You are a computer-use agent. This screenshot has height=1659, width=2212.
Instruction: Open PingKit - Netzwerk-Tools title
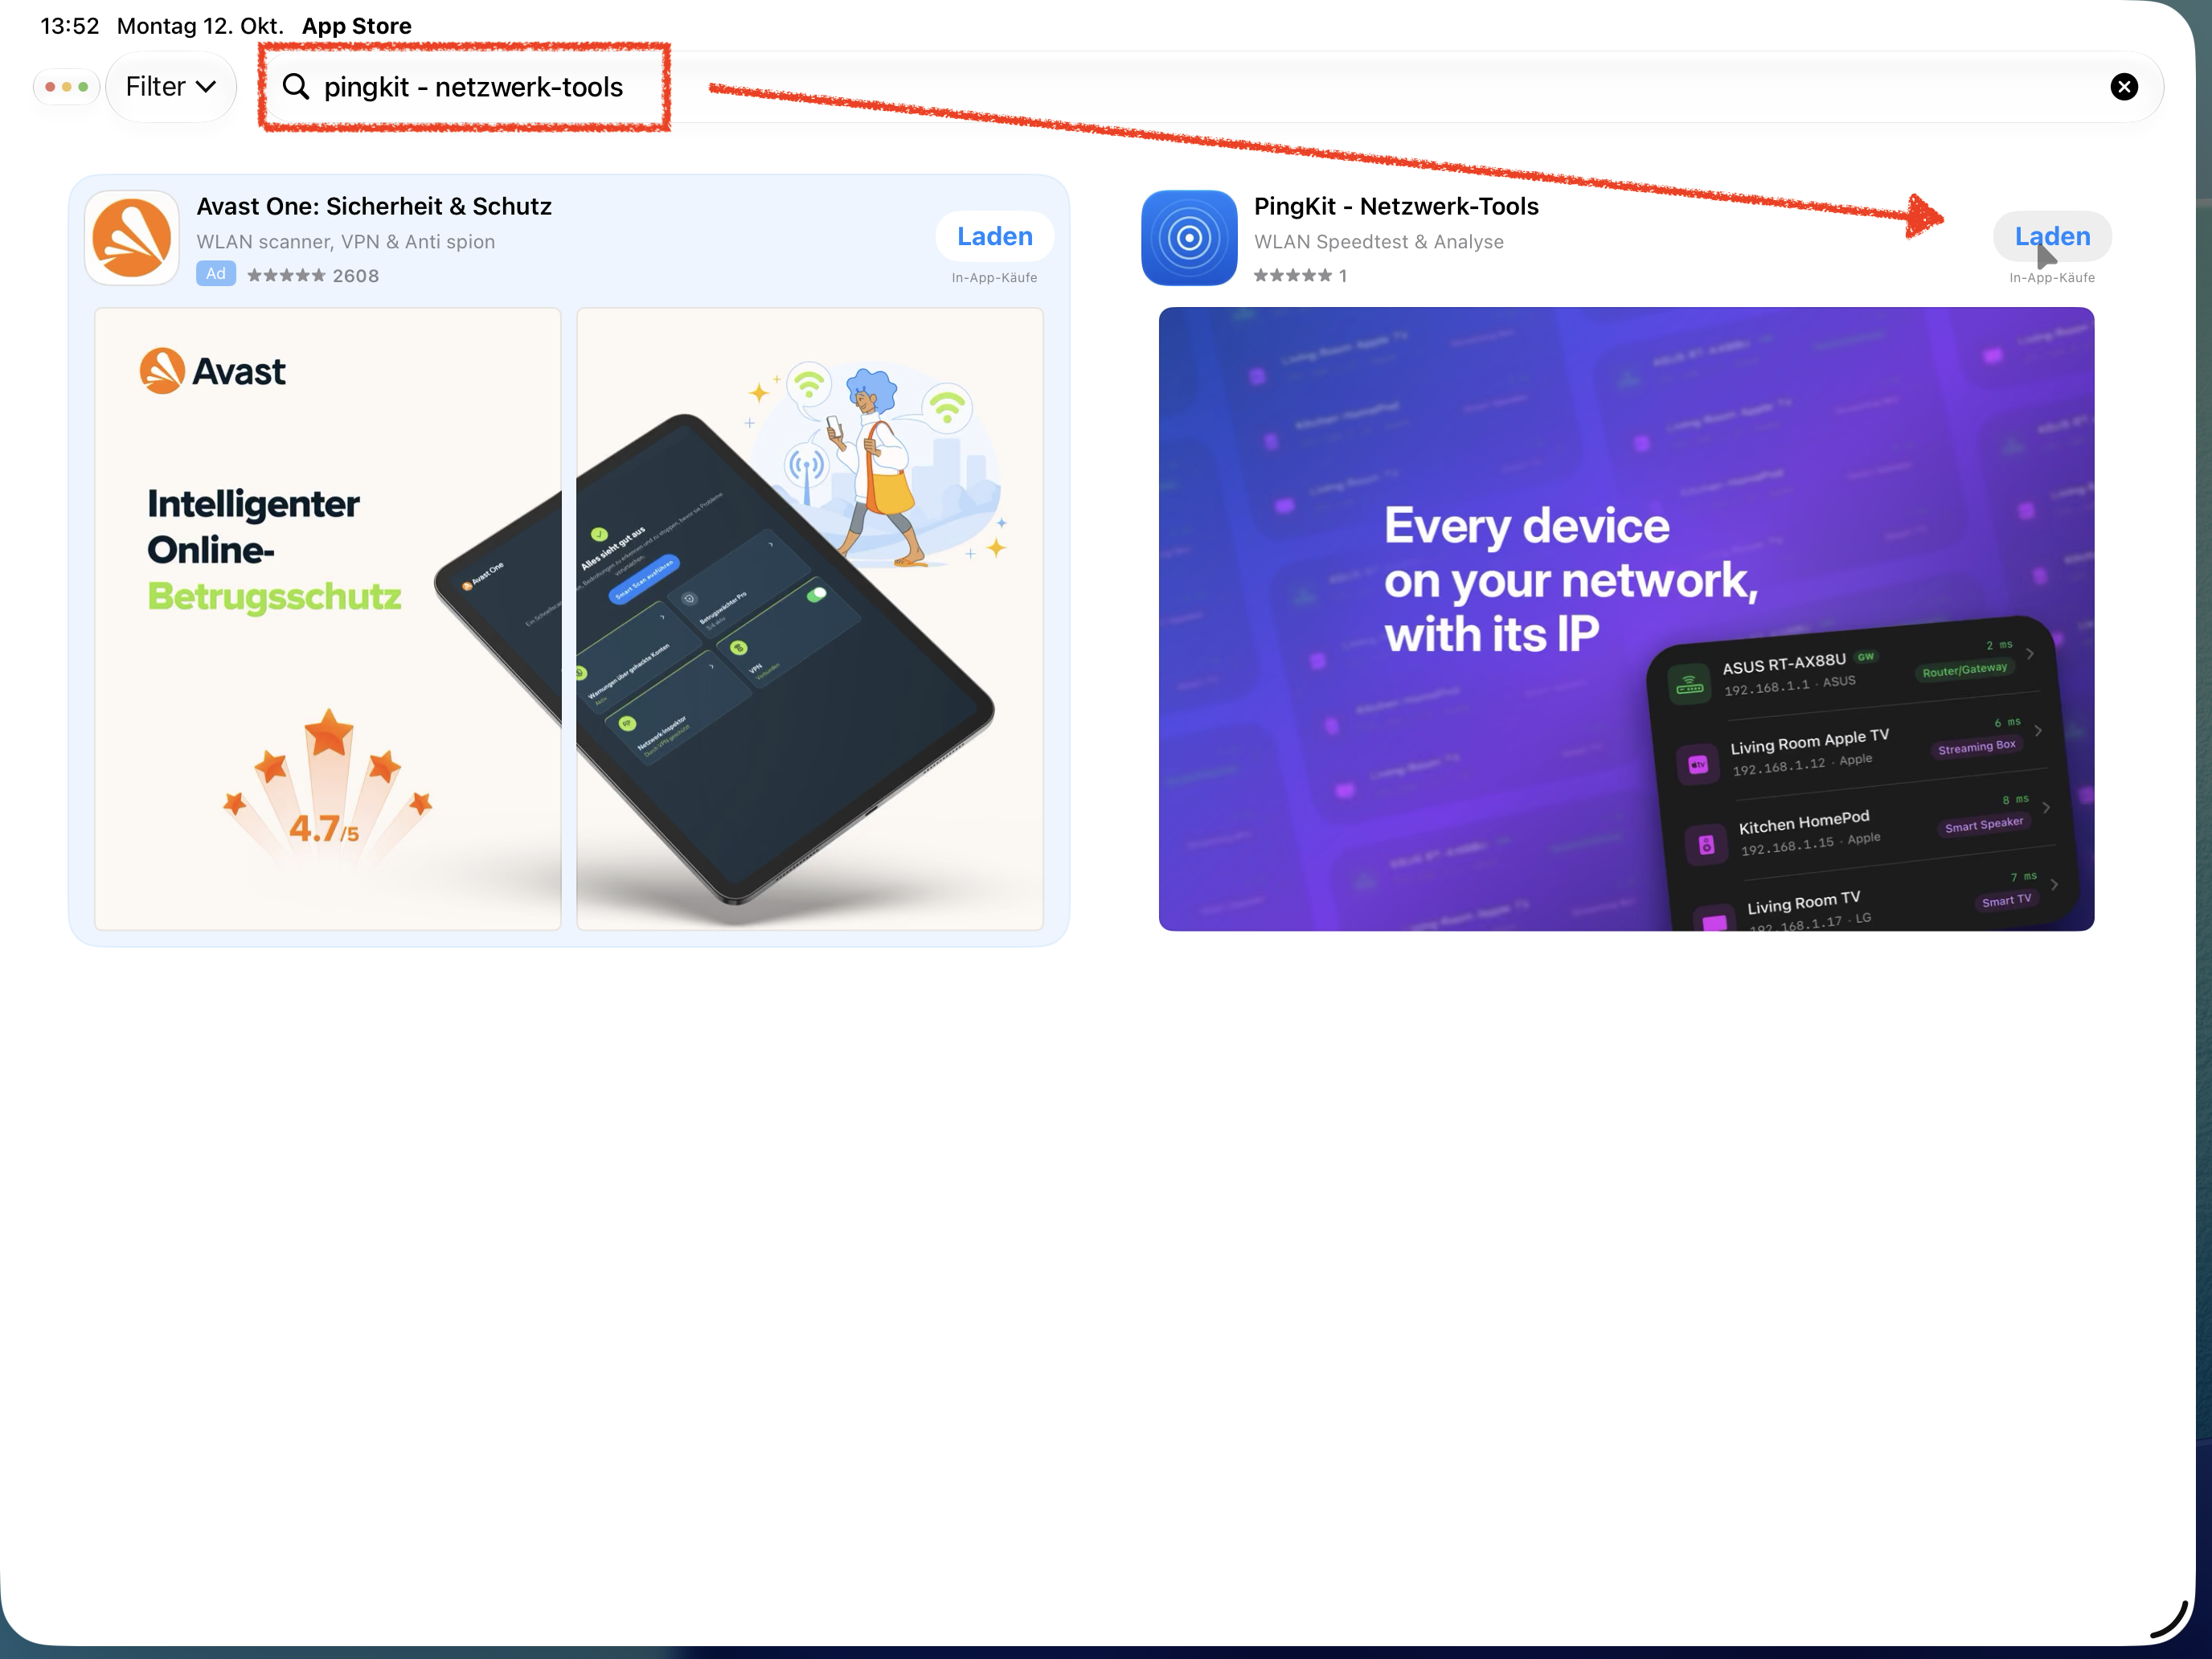pos(1396,206)
